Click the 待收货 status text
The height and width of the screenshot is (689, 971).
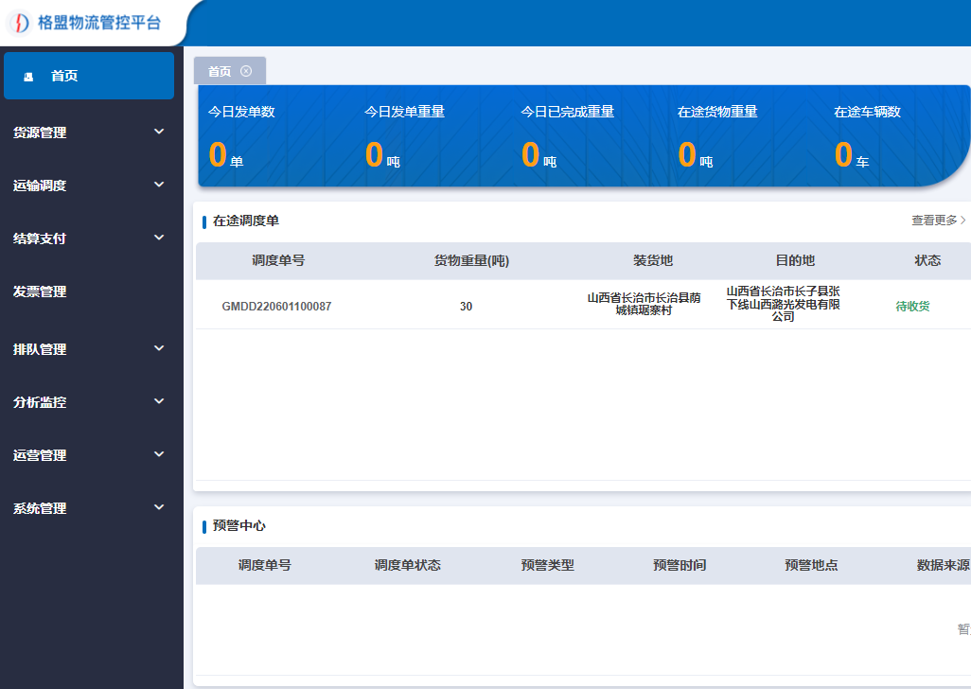[912, 307]
